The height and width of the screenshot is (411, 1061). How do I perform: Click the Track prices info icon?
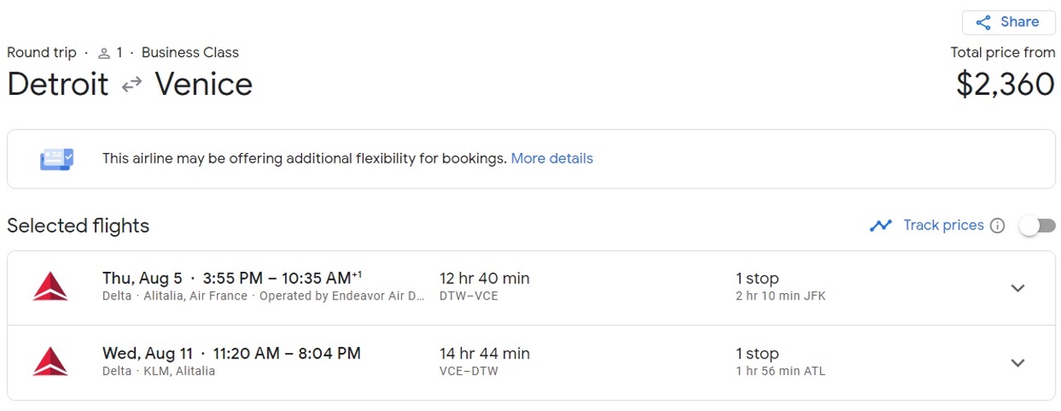(x=997, y=226)
